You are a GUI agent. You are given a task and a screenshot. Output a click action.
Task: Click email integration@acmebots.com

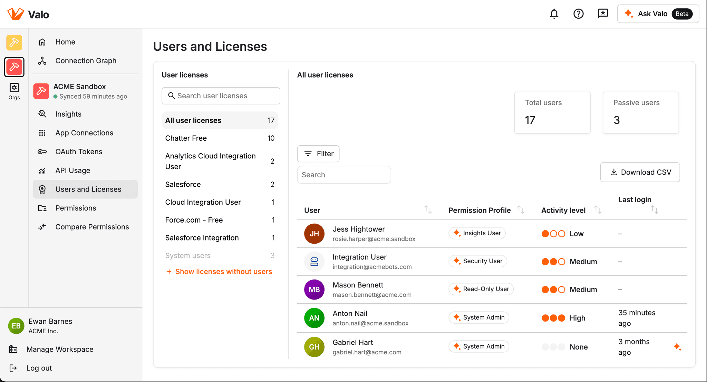372,267
